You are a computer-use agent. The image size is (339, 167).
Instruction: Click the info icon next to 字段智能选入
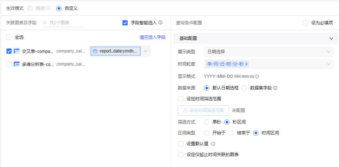[x=160, y=22]
